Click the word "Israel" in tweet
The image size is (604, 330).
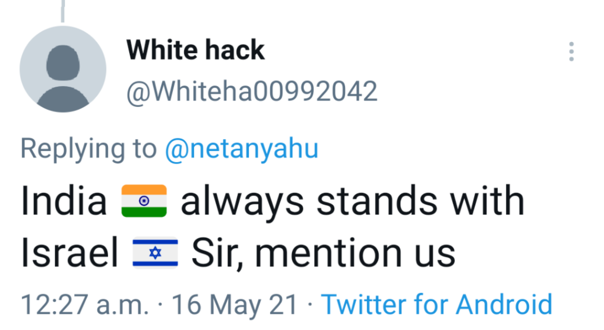[70, 253]
